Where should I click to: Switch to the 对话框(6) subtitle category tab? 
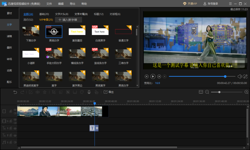click(115, 14)
